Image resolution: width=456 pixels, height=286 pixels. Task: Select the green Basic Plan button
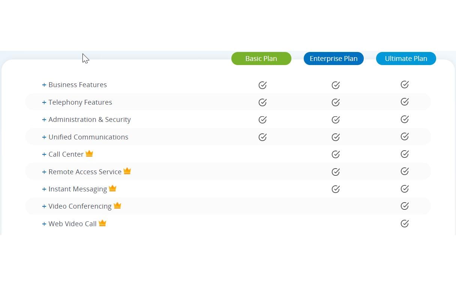(x=261, y=59)
